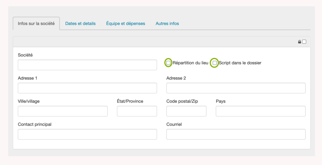Screen dimensions: 322x165
Task: Click the Société field label
Action: (x=25, y=55)
